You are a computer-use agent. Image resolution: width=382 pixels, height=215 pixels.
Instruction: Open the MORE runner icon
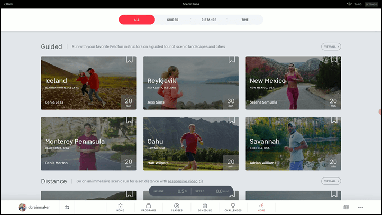pyautogui.click(x=261, y=208)
